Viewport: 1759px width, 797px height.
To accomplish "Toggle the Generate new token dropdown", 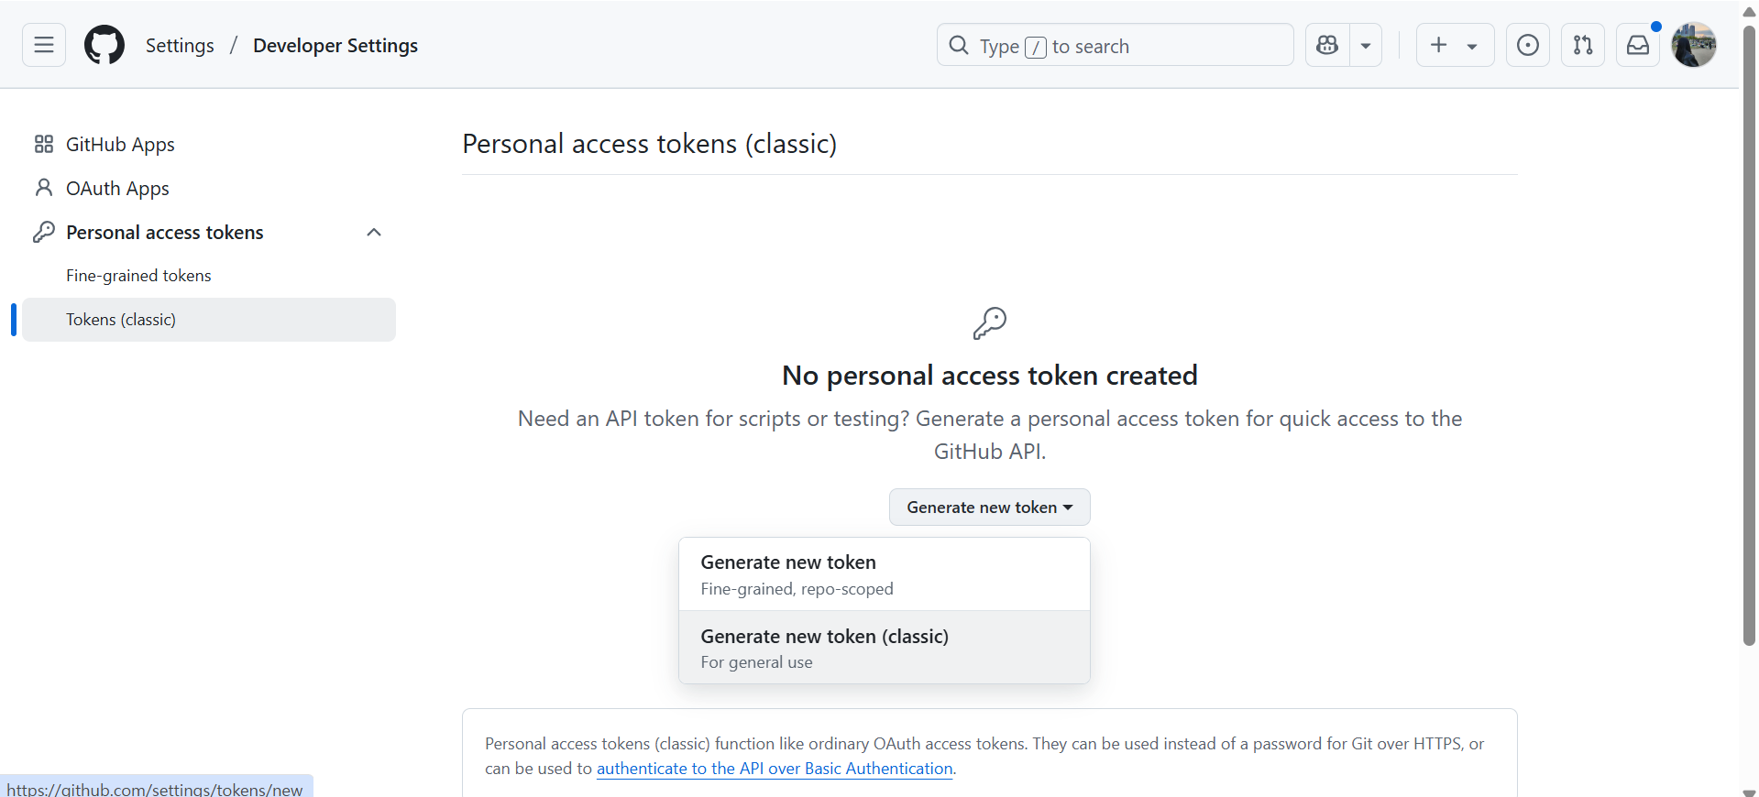I will point(989,508).
